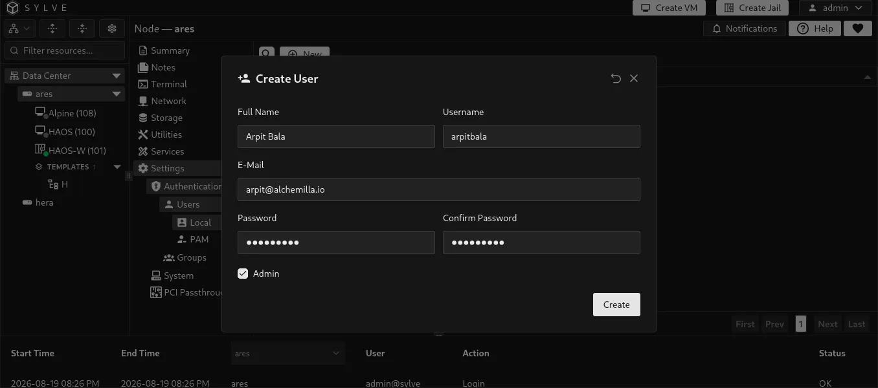The image size is (878, 388).
Task: Select the Local users item
Action: pos(197,222)
